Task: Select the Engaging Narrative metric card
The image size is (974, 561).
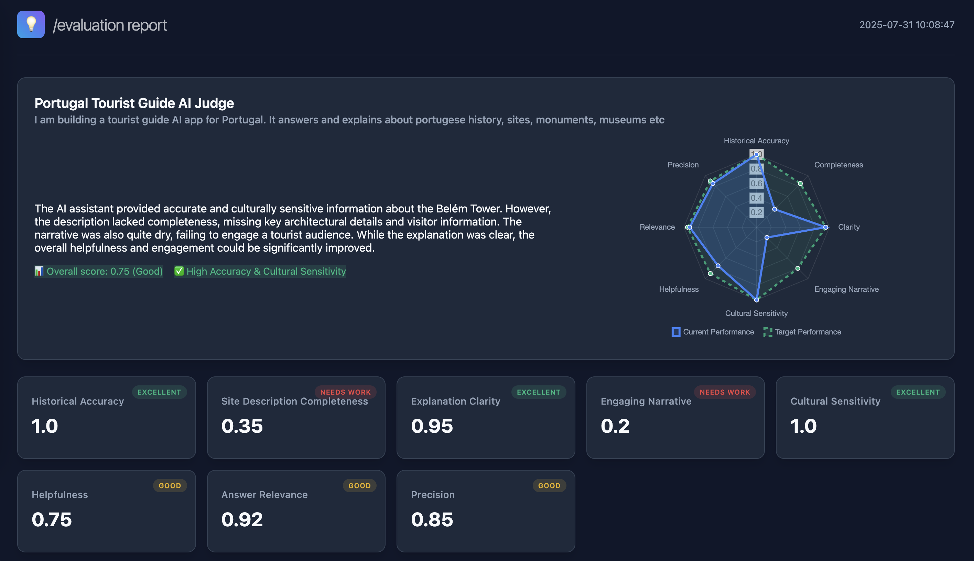Action: [x=675, y=417]
